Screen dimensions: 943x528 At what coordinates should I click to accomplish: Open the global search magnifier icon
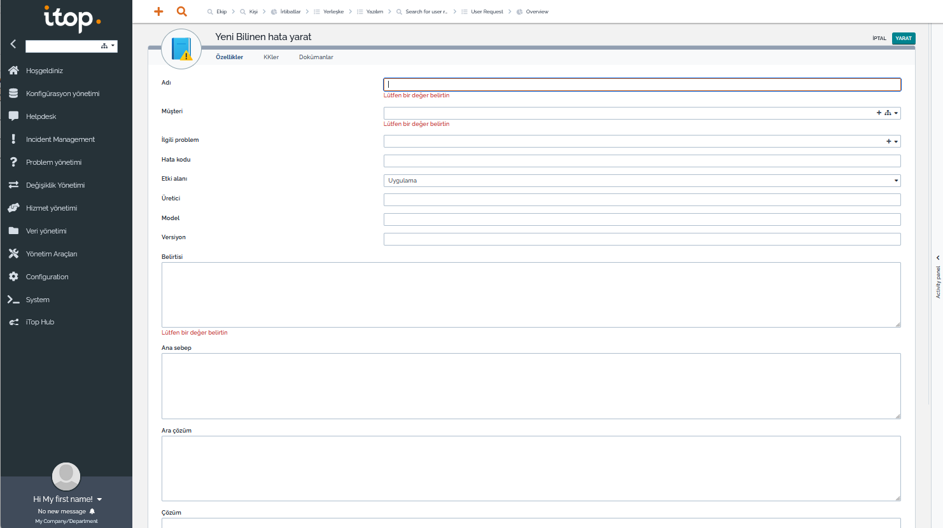pos(181,11)
